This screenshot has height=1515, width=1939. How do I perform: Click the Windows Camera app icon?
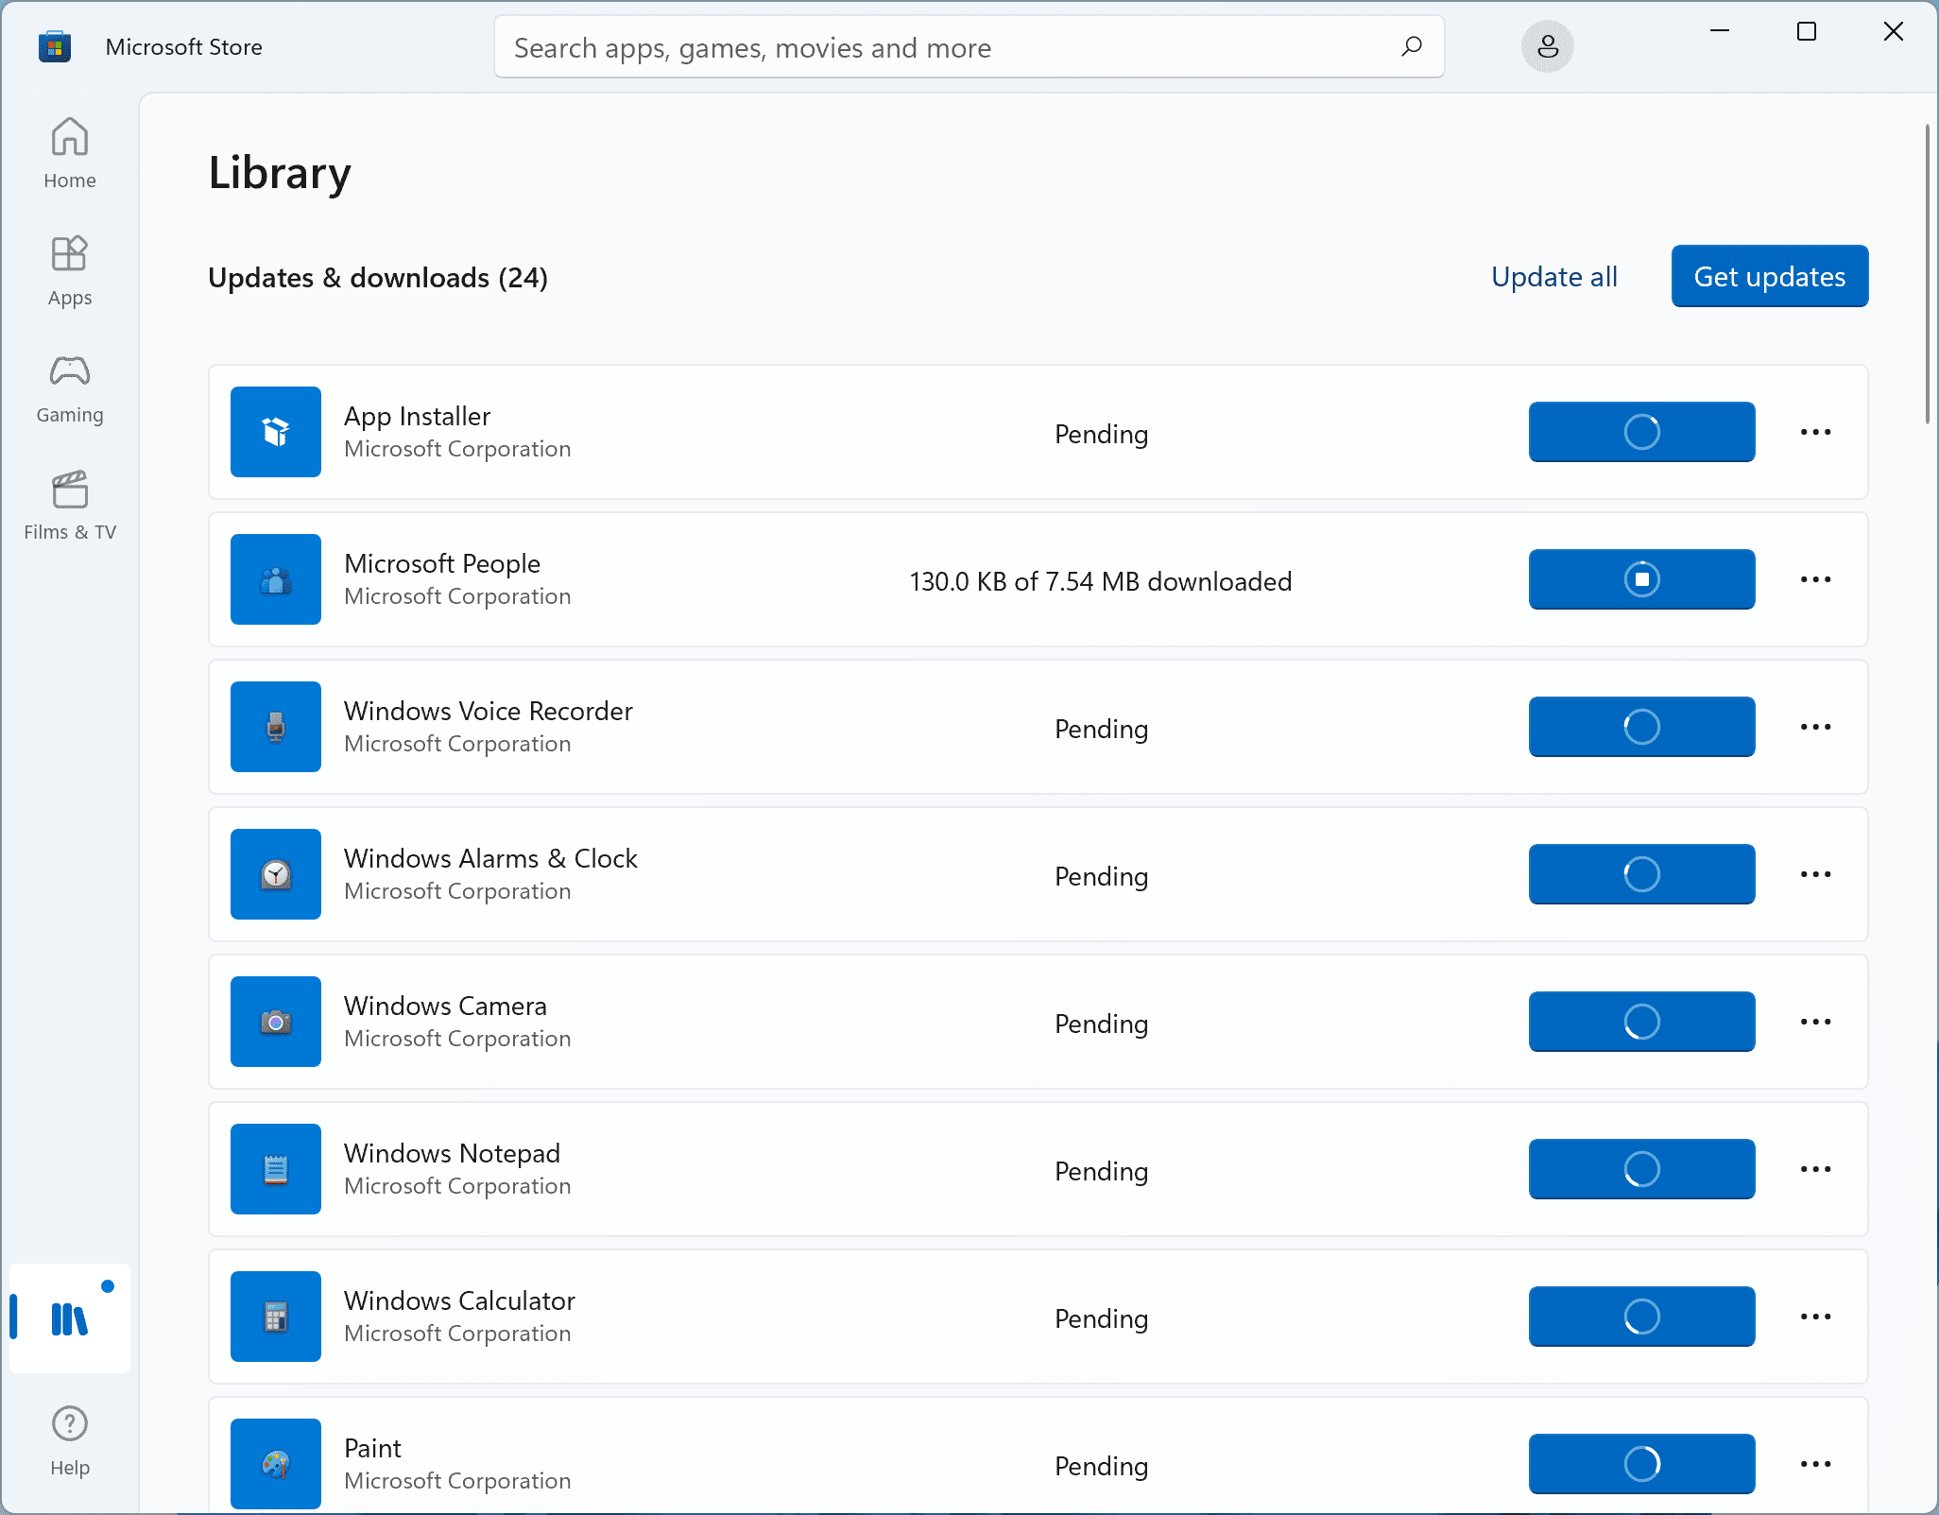276,1022
